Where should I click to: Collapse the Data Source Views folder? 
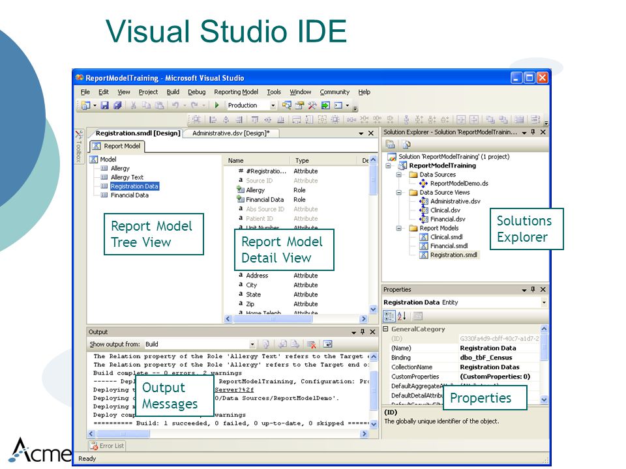click(x=398, y=193)
